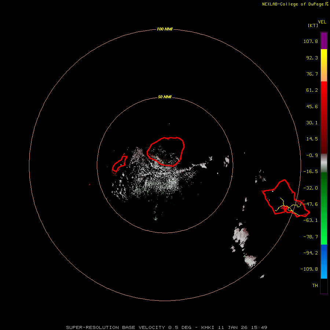Click the large gray echo cluster southeast offshore
The width and height of the screenshot is (330, 330).
point(241,235)
